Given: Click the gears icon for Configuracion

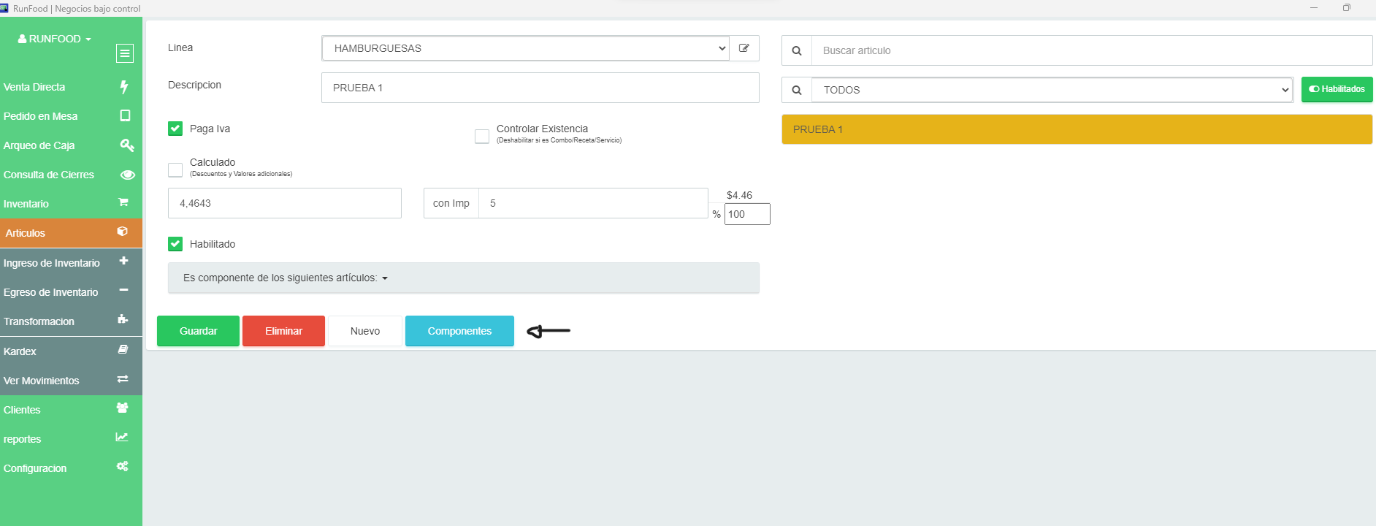Looking at the screenshot, I should click(123, 467).
